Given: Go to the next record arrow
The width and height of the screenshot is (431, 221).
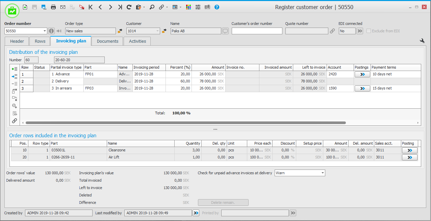Looking at the screenshot, I should 110,7.
